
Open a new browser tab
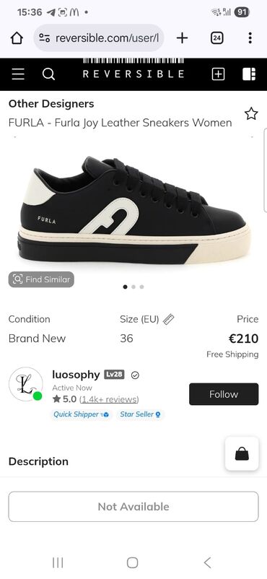pos(182,38)
